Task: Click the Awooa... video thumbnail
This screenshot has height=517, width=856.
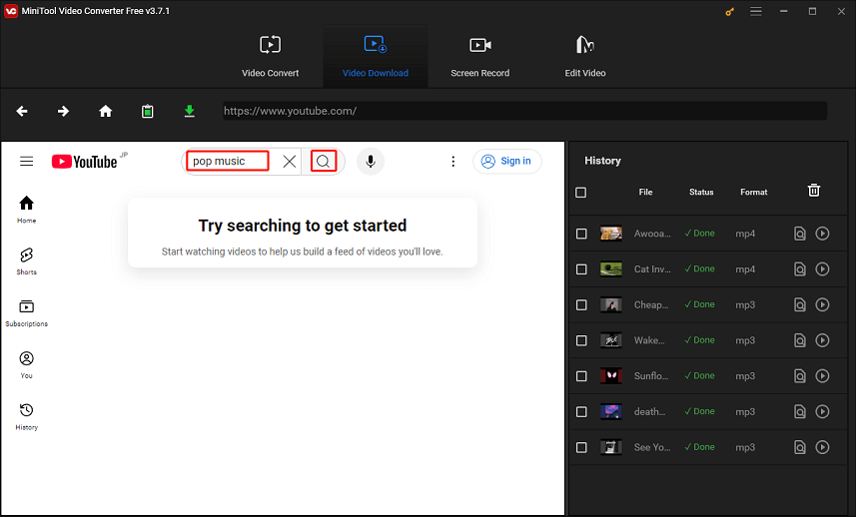Action: click(611, 234)
